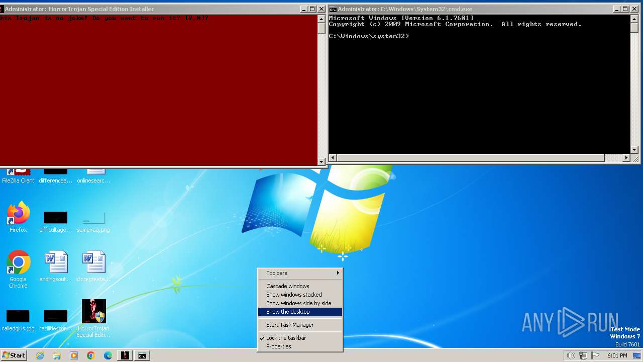Image resolution: width=643 pixels, height=362 pixels.
Task: Open cmd.exe window system menu icon
Action: point(333,9)
